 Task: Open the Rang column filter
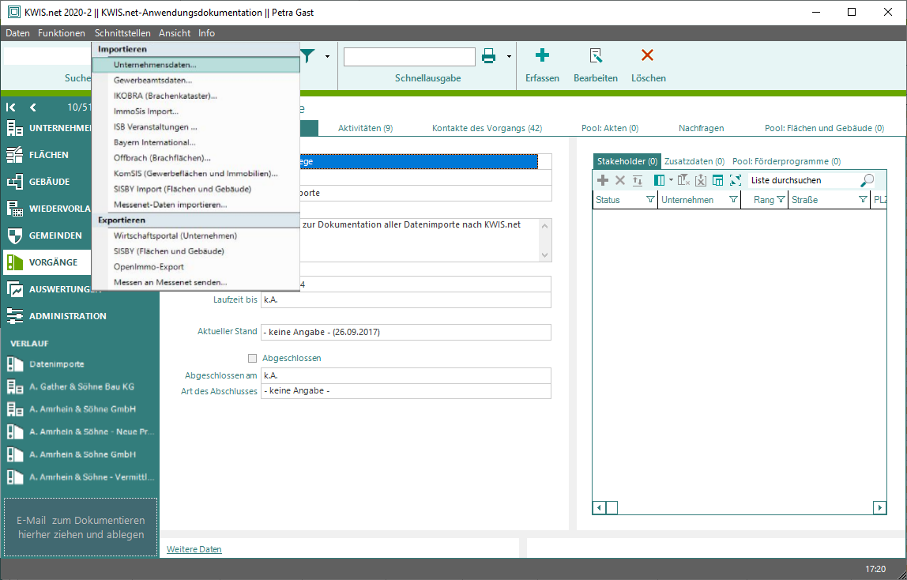coord(781,199)
